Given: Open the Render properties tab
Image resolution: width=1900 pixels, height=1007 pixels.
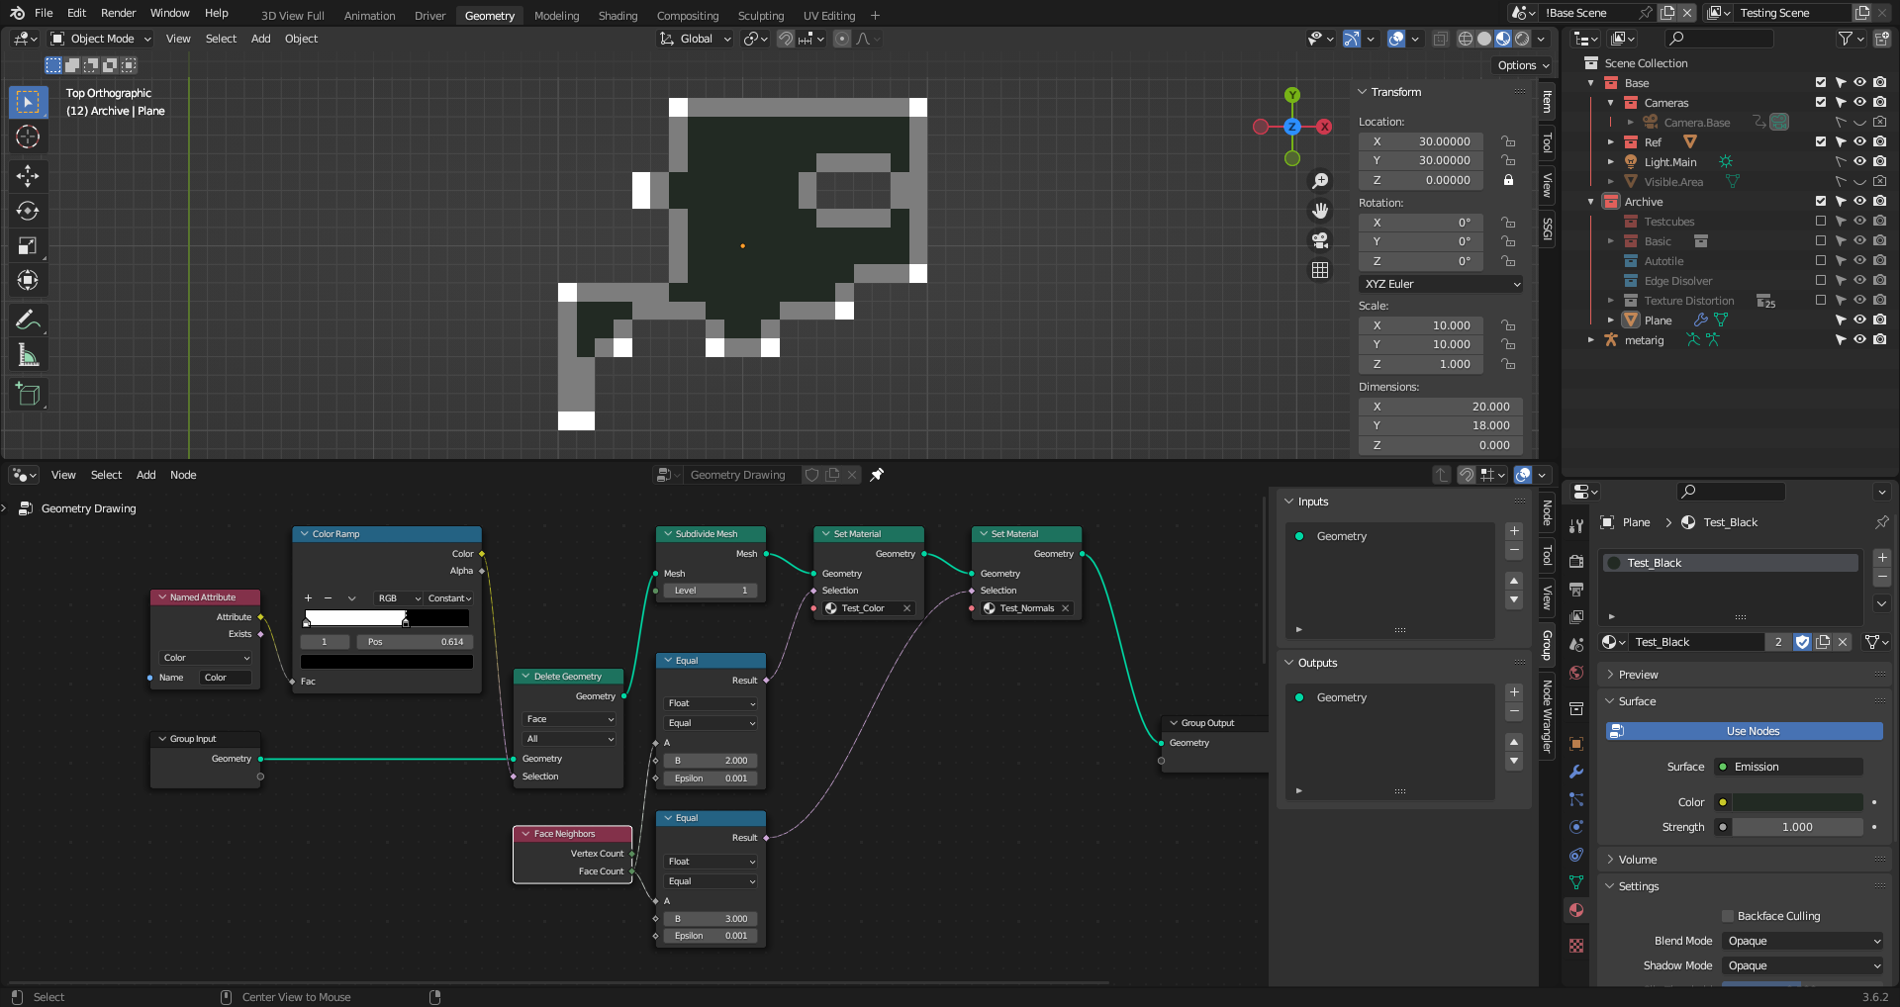Looking at the screenshot, I should [1576, 561].
